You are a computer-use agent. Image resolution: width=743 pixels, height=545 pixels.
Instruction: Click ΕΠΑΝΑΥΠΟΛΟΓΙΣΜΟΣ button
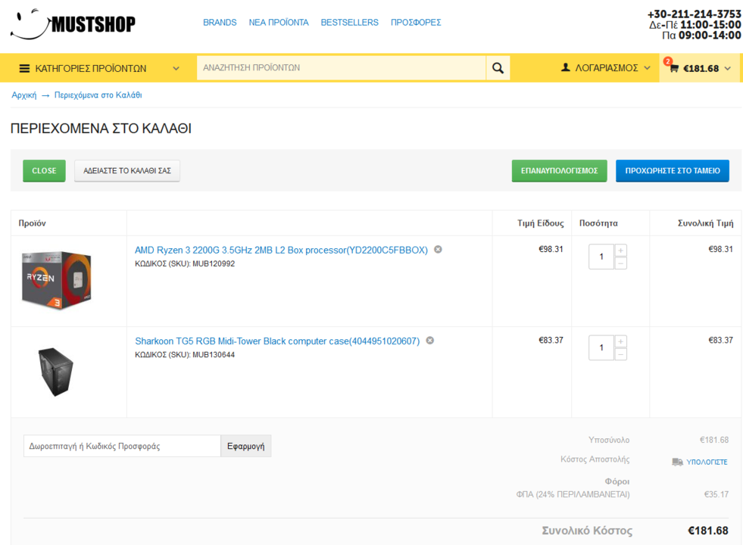[559, 170]
